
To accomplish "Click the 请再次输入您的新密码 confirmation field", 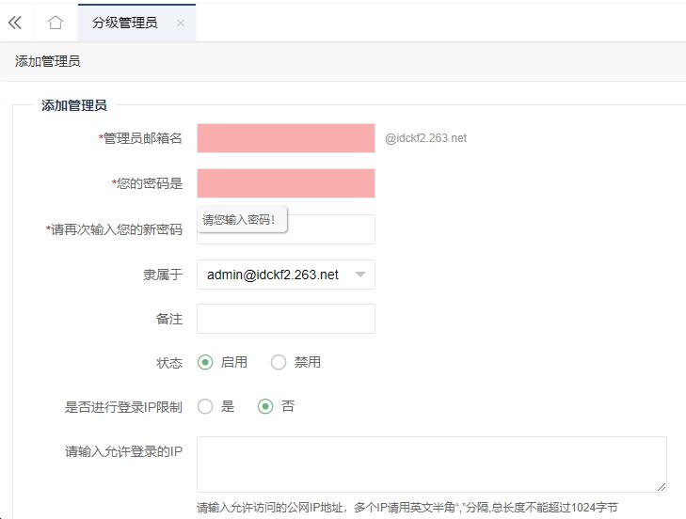I will 329,229.
